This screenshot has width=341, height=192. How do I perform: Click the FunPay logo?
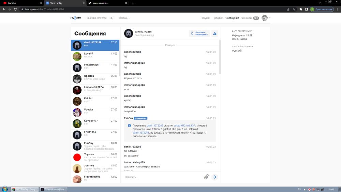click(76, 18)
